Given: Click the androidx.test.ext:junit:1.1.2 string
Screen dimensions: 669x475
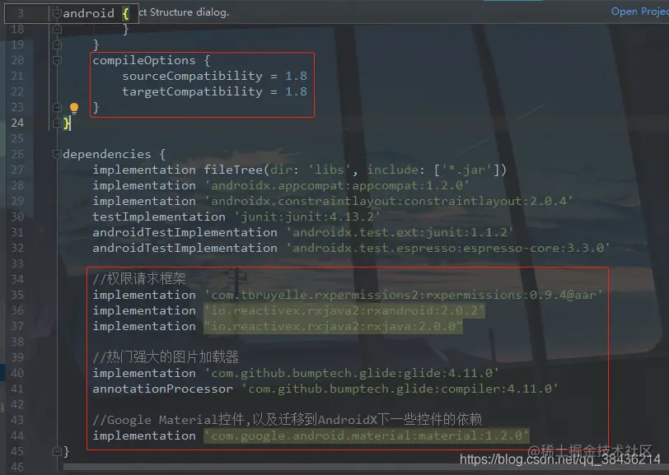Looking at the screenshot, I should click(400, 232).
